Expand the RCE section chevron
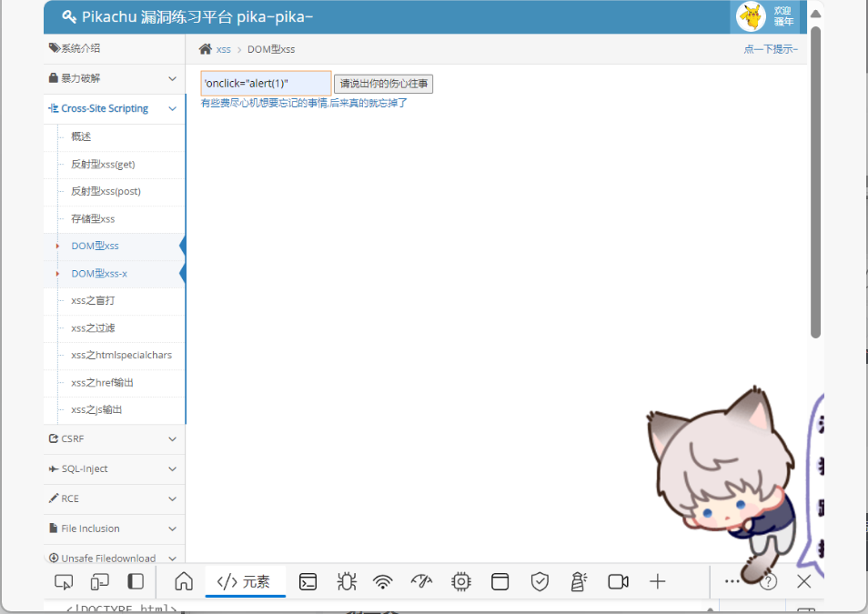Image resolution: width=868 pixels, height=614 pixels. click(172, 498)
